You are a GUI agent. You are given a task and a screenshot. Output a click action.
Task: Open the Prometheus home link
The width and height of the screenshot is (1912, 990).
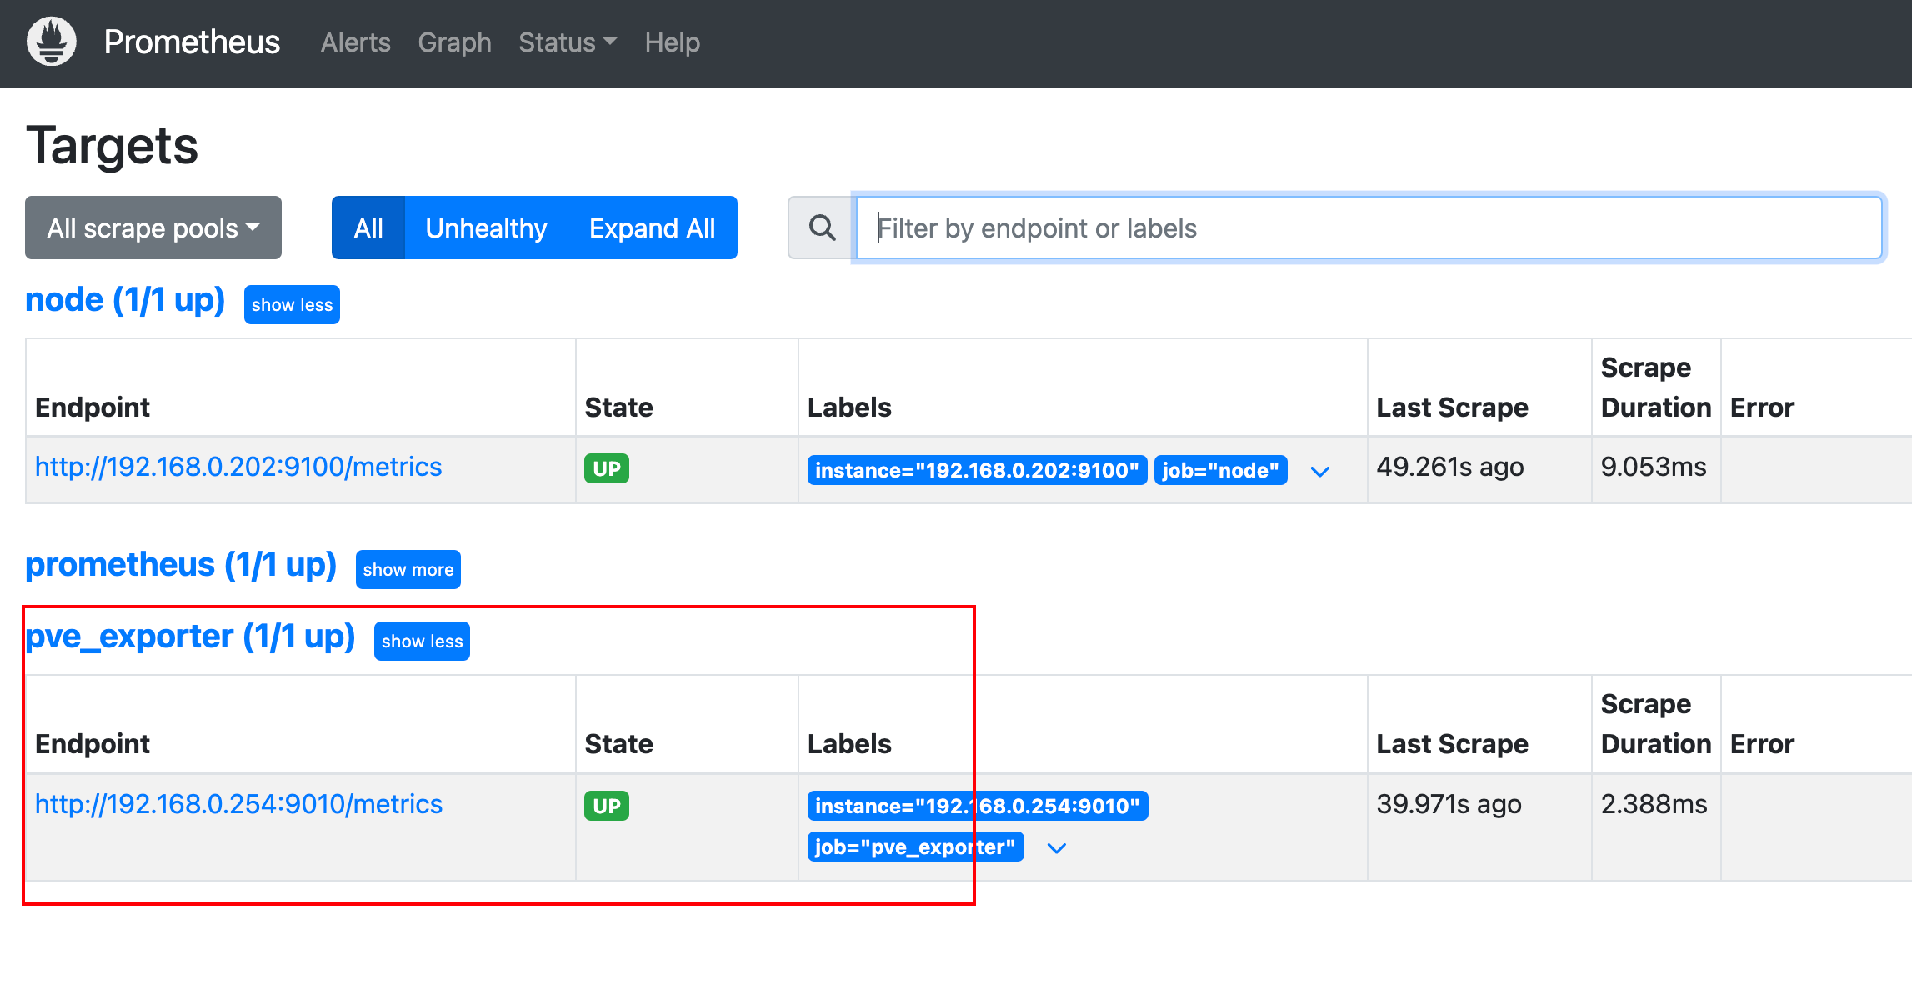pos(192,42)
